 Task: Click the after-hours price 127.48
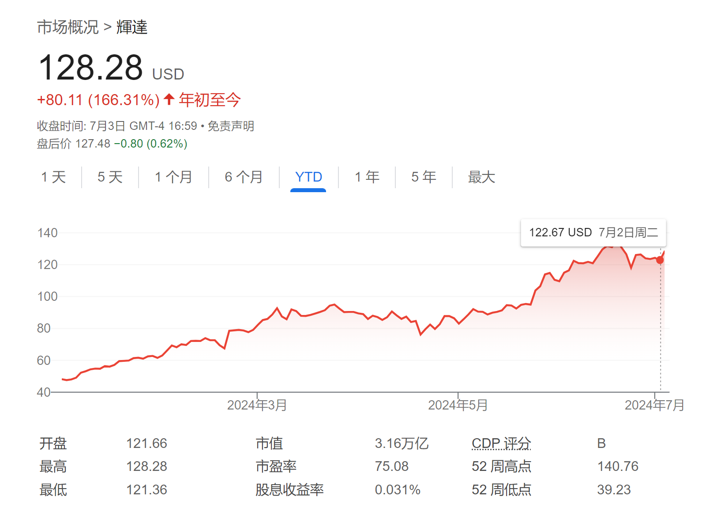(x=93, y=144)
